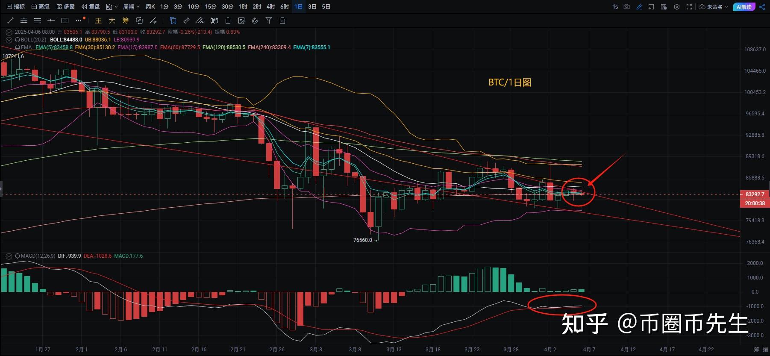Viewport: 770px width, 356px height.
Task: Pick the rectangle drawing tool
Action: [65, 21]
